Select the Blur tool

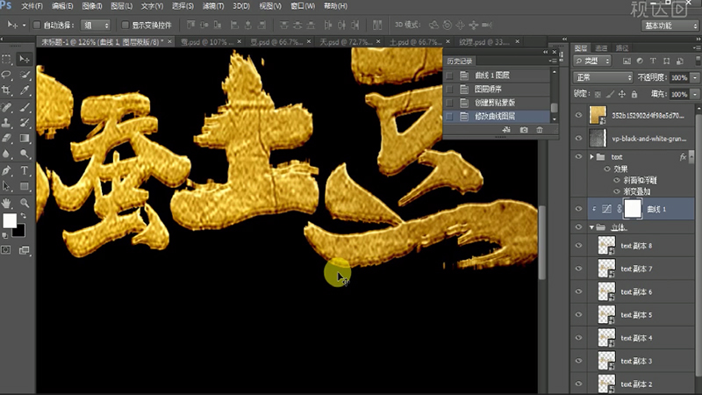point(7,154)
